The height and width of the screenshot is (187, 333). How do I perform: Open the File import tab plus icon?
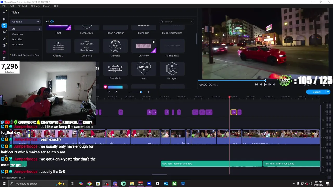click(x=4, y=12)
